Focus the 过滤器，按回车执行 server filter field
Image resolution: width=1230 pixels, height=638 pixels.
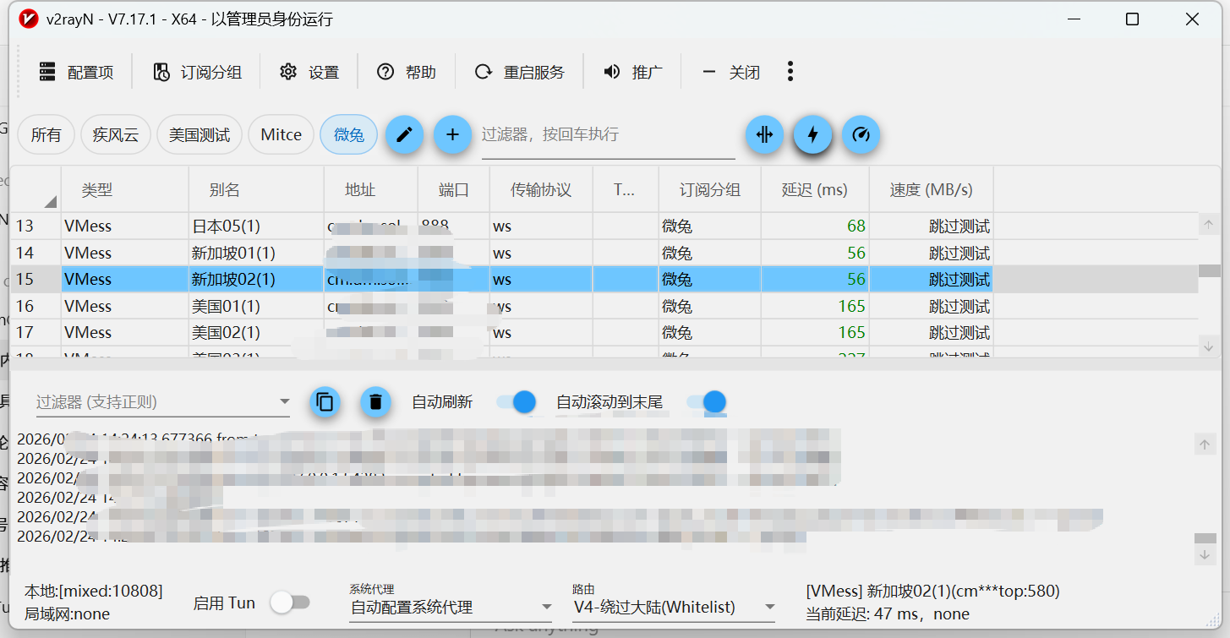click(x=608, y=135)
